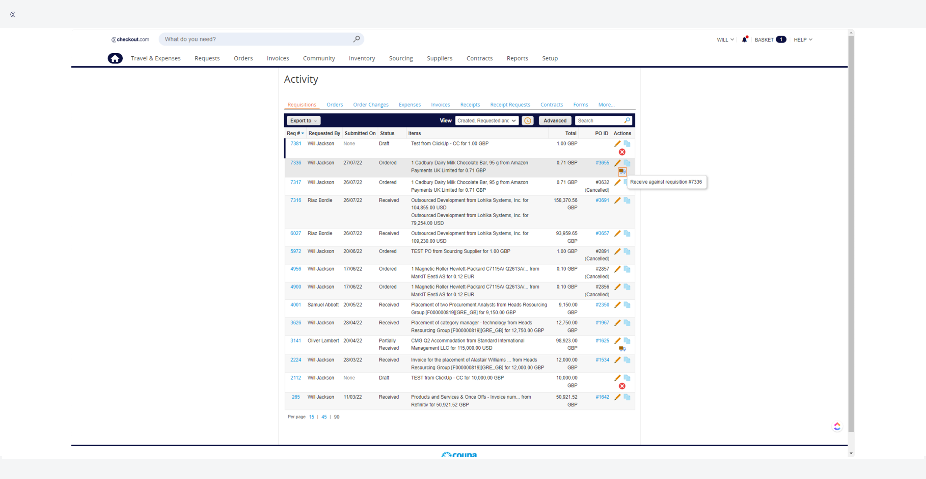Switch to the Order Changes tab
This screenshot has width=926, height=479.
point(370,105)
